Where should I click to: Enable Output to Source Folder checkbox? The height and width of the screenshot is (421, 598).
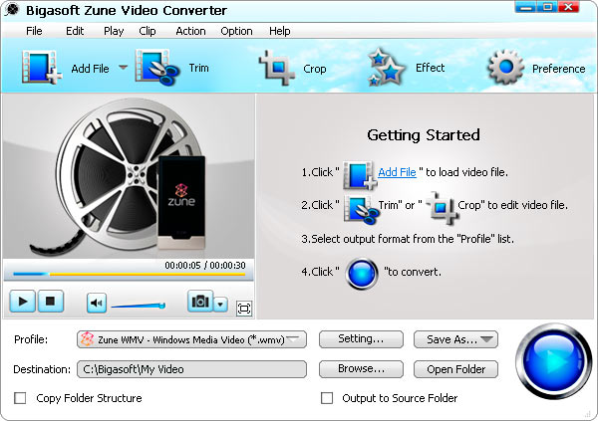tap(327, 398)
